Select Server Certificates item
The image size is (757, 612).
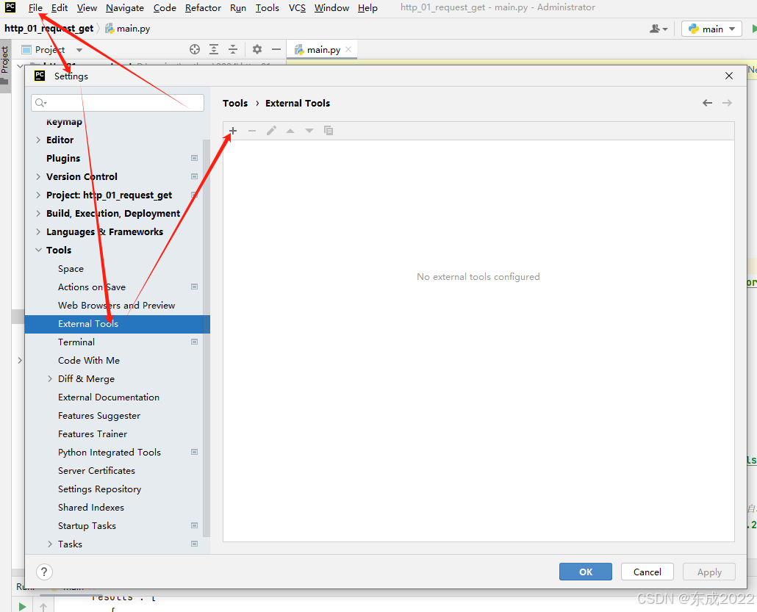coord(96,471)
